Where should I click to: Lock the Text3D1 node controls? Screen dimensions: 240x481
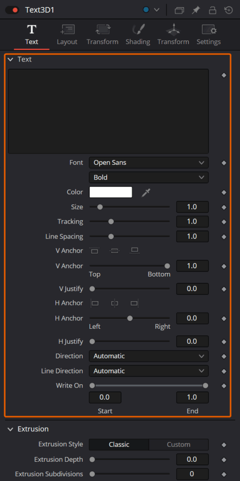point(212,10)
